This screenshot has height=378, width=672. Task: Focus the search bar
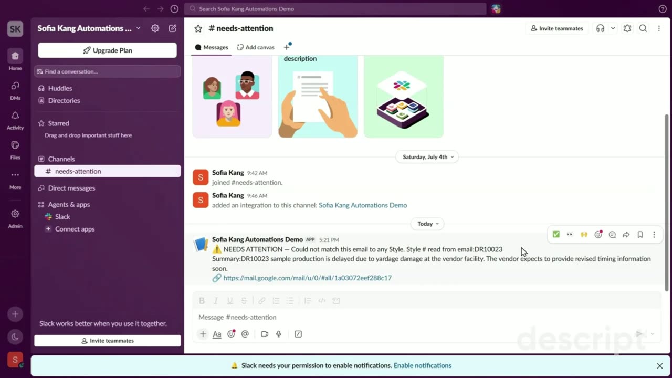(335, 9)
